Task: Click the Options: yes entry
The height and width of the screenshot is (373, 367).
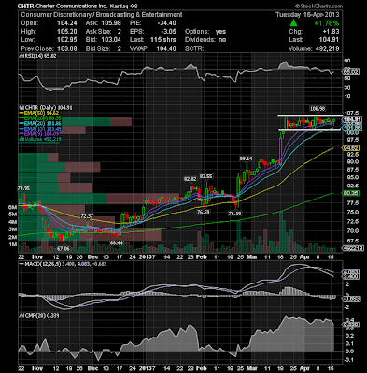Action: pyautogui.click(x=205, y=32)
